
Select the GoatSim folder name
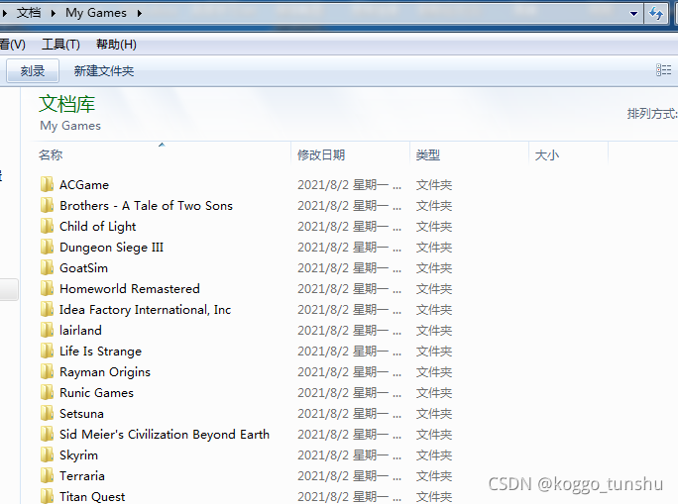pos(83,267)
